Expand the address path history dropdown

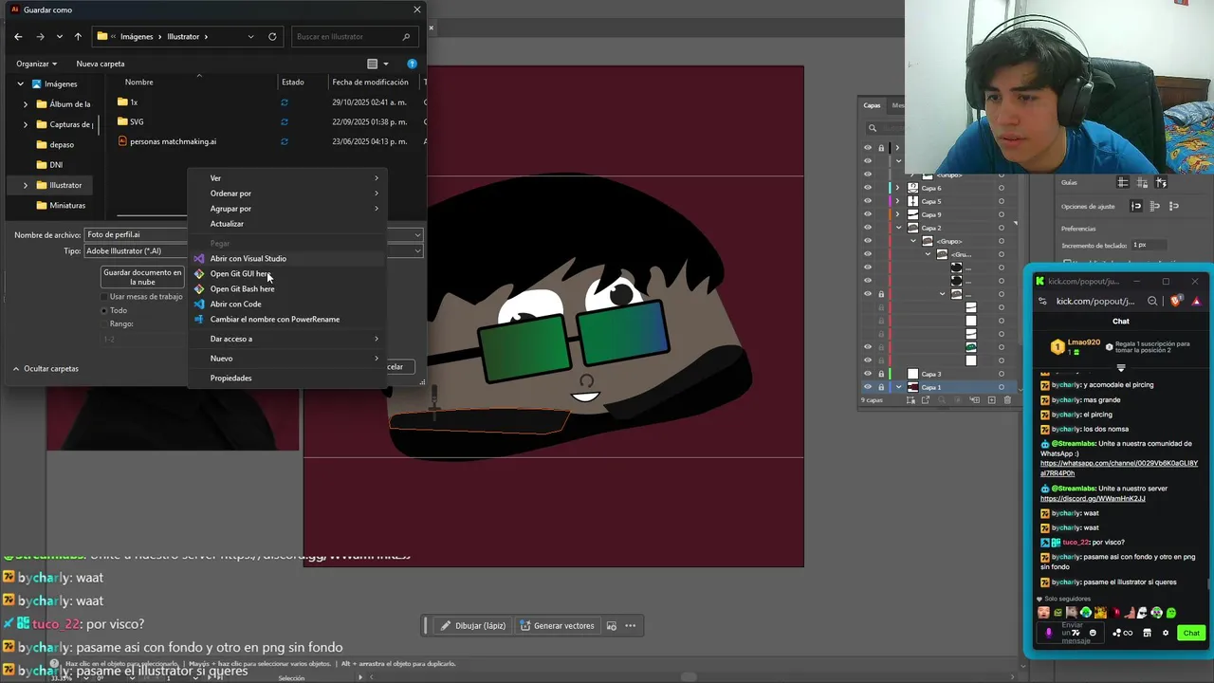250,36
